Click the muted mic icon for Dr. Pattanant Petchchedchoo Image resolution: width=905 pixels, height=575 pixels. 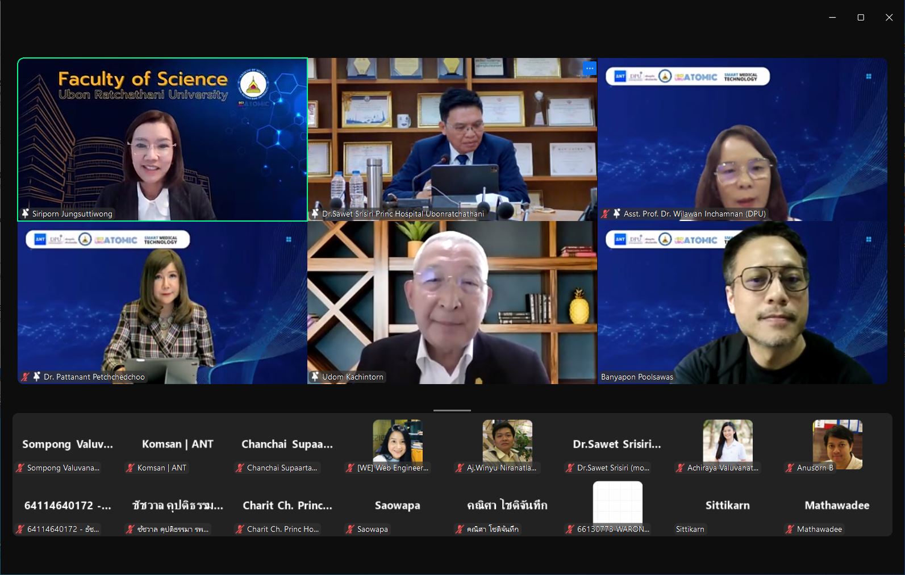[x=26, y=377]
